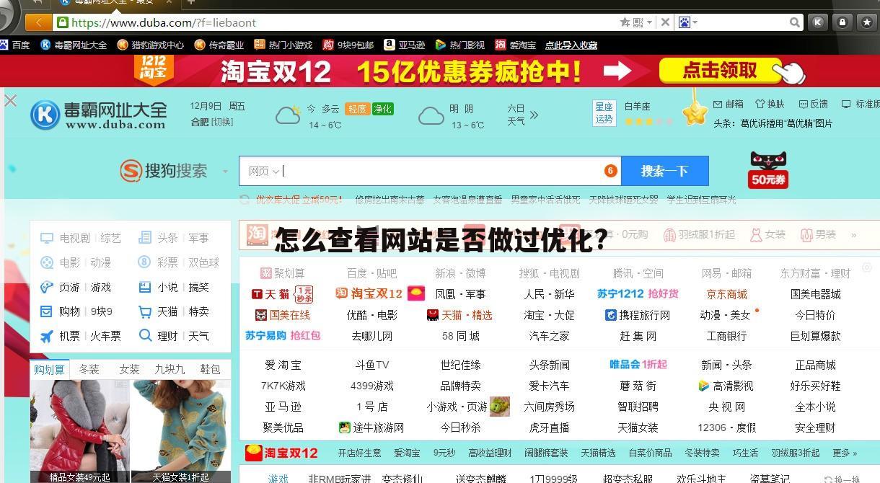880x483 pixels.
Task: Click the lock icon in browser toolbar
Action: [x=842, y=22]
